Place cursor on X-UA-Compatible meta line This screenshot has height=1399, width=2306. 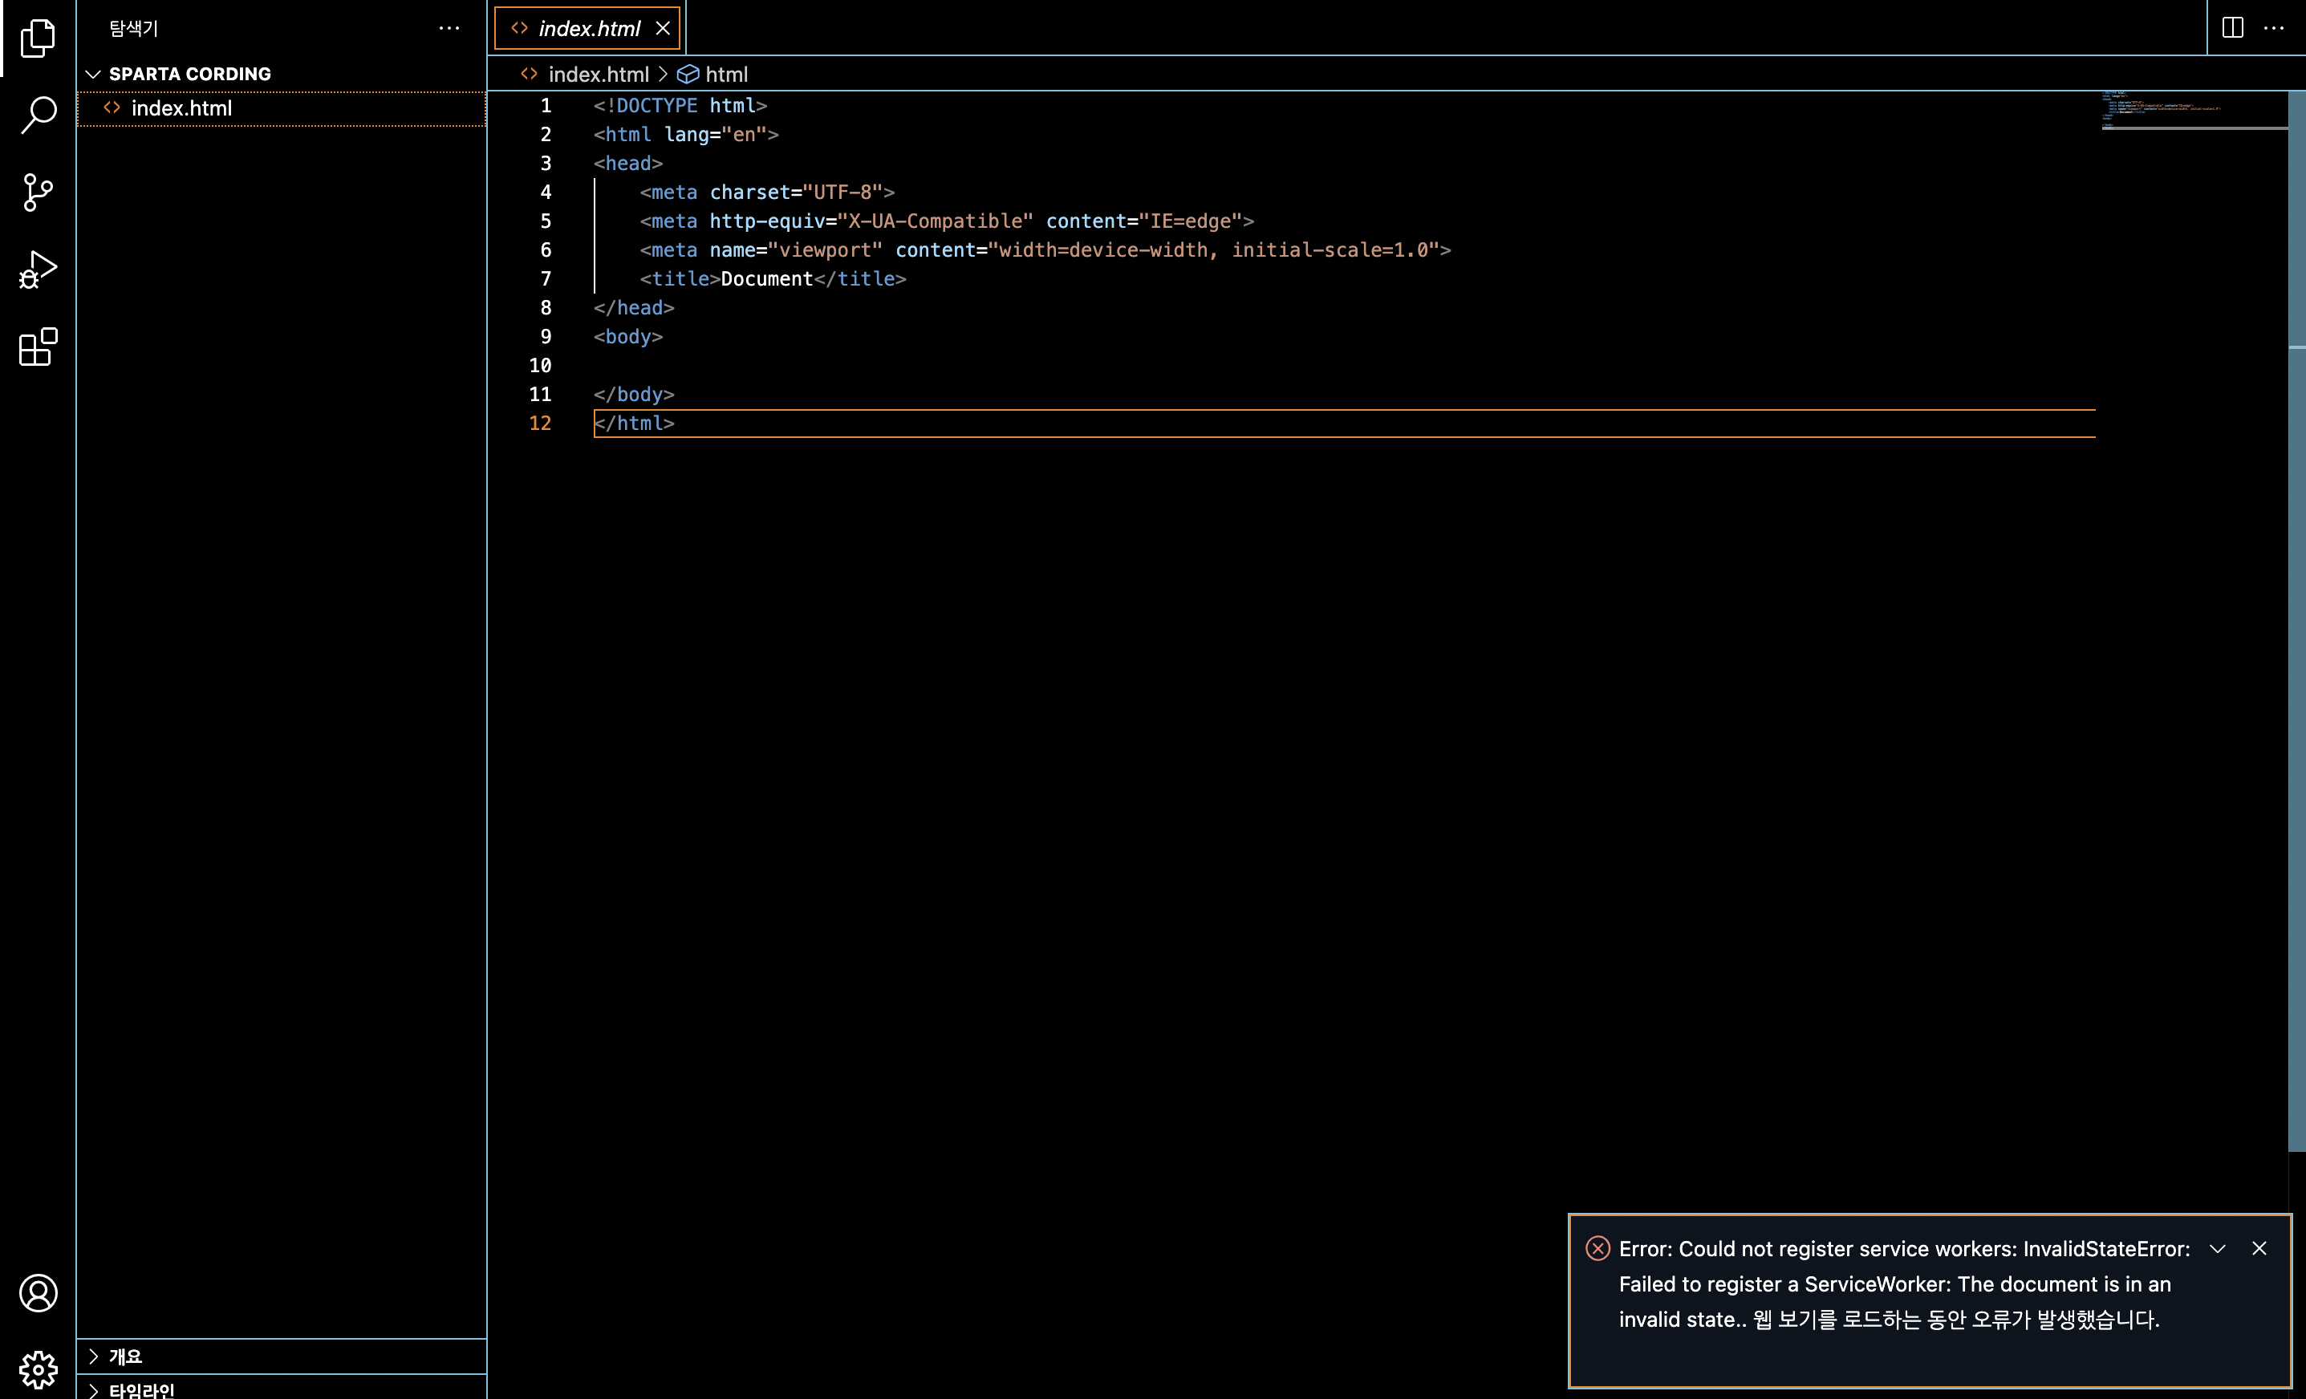947,221
